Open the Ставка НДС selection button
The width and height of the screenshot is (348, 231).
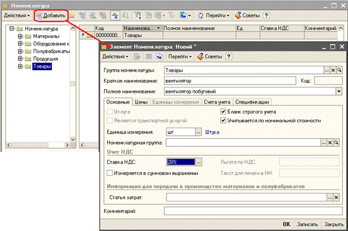pyautogui.click(x=197, y=162)
